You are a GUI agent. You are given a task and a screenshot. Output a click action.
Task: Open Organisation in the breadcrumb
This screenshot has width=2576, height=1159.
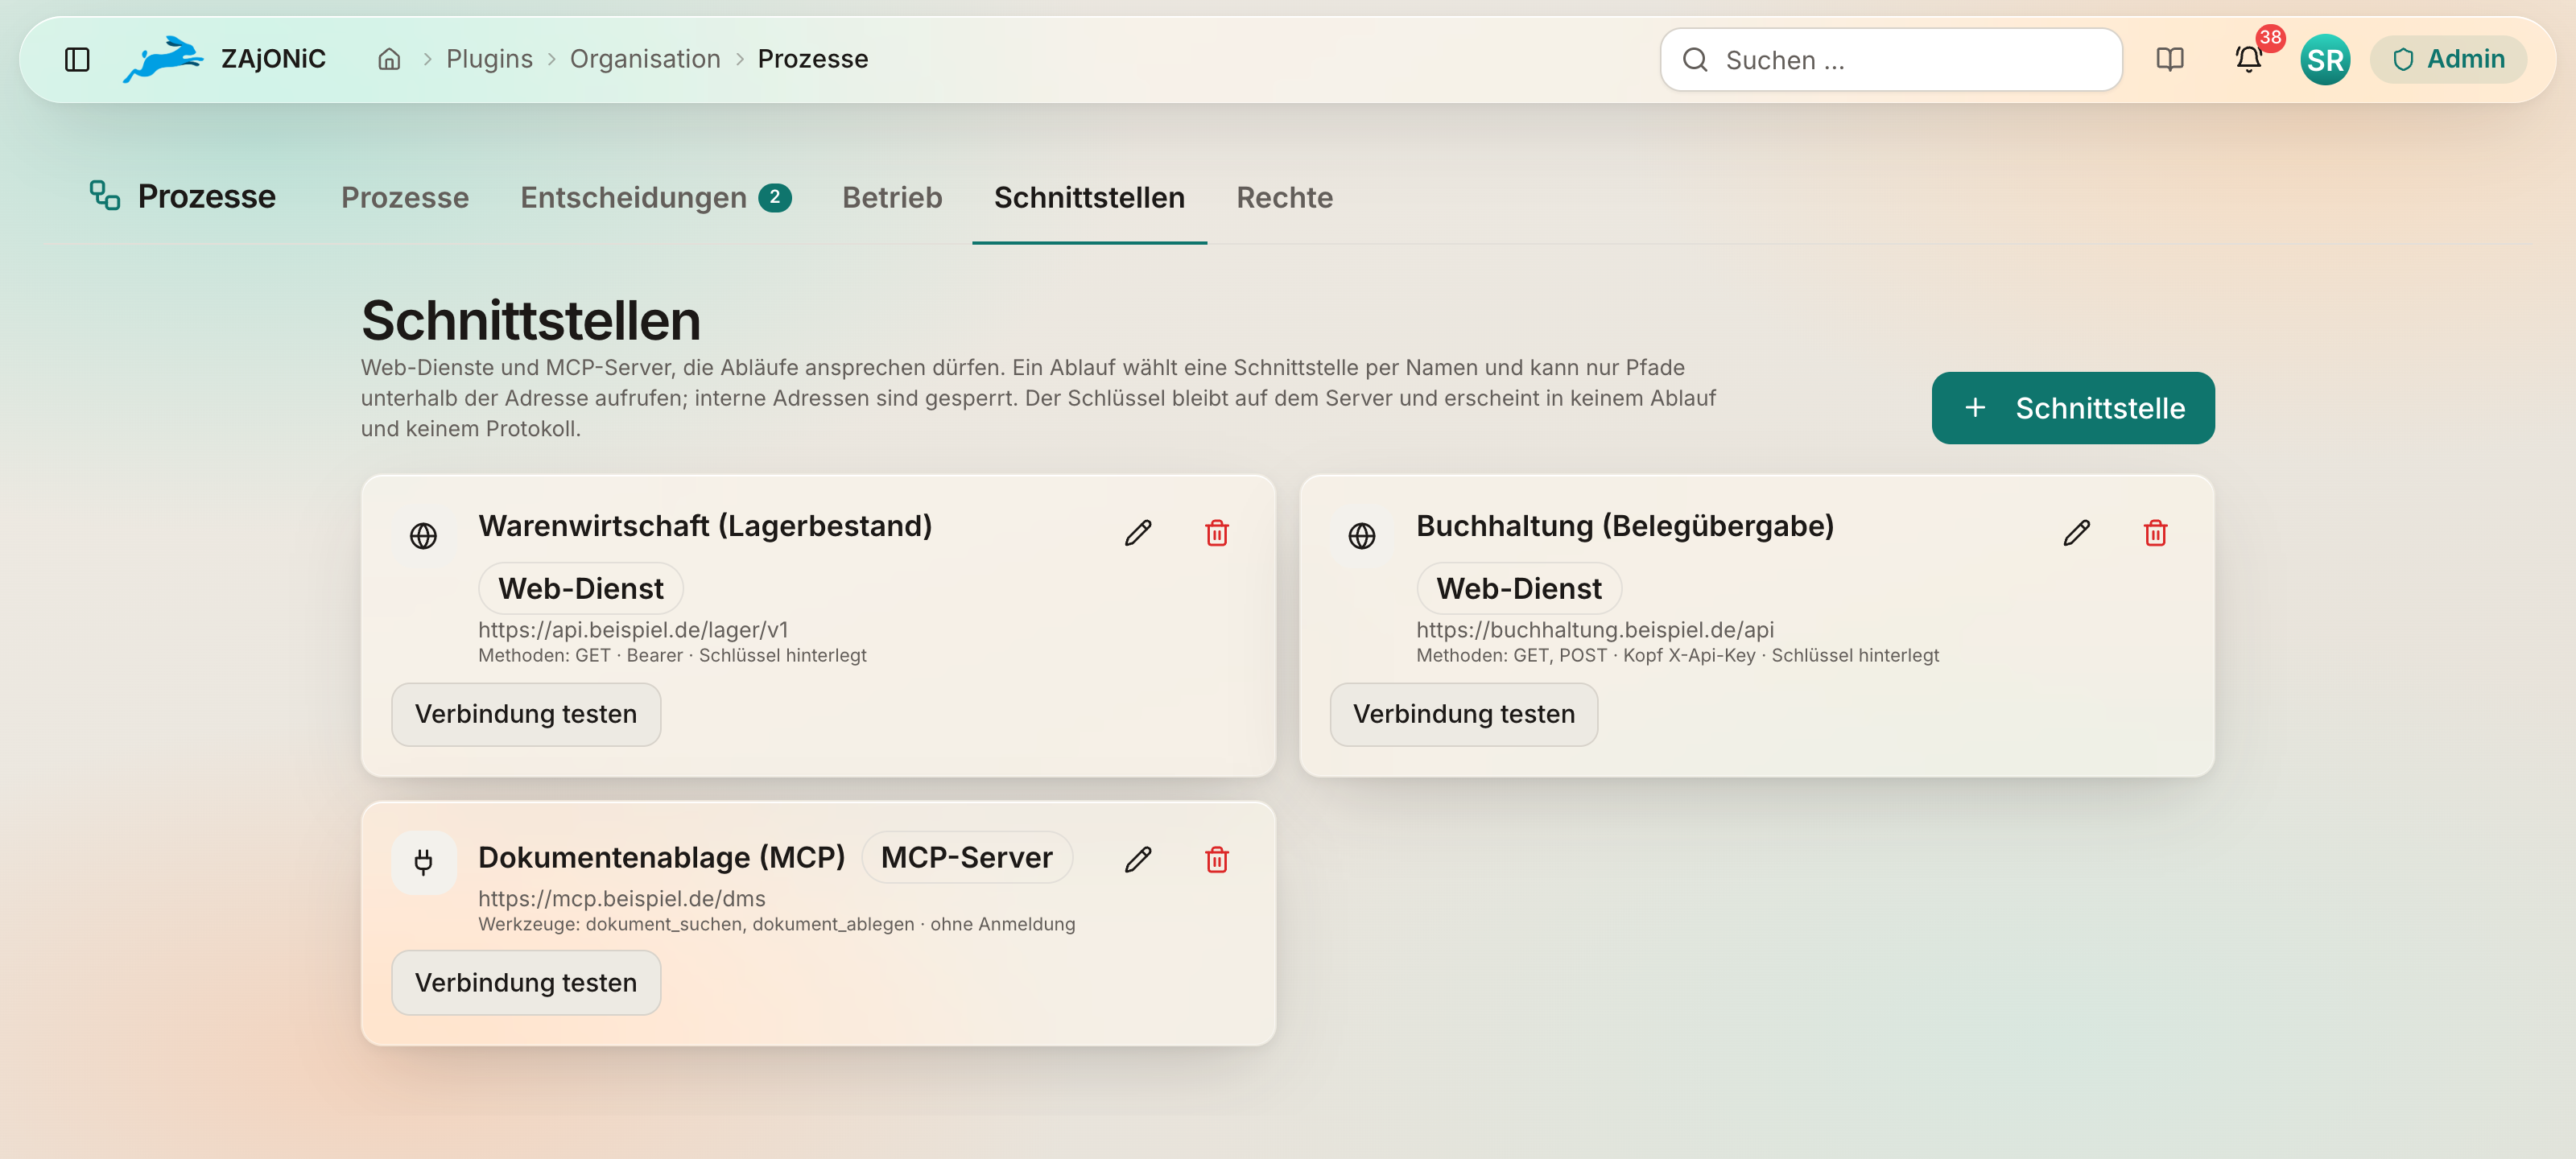645,60
